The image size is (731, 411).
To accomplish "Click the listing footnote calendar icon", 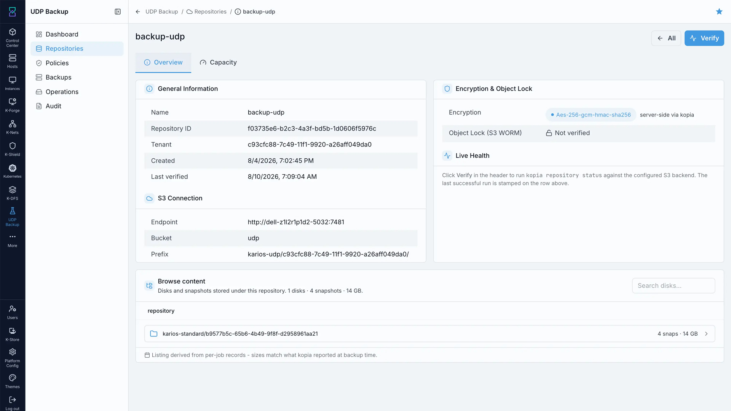I will 147,355.
